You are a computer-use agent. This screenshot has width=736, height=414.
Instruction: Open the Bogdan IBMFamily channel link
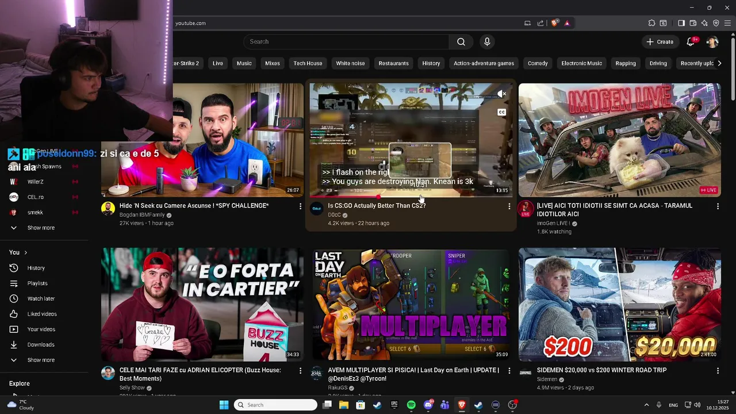pos(142,215)
